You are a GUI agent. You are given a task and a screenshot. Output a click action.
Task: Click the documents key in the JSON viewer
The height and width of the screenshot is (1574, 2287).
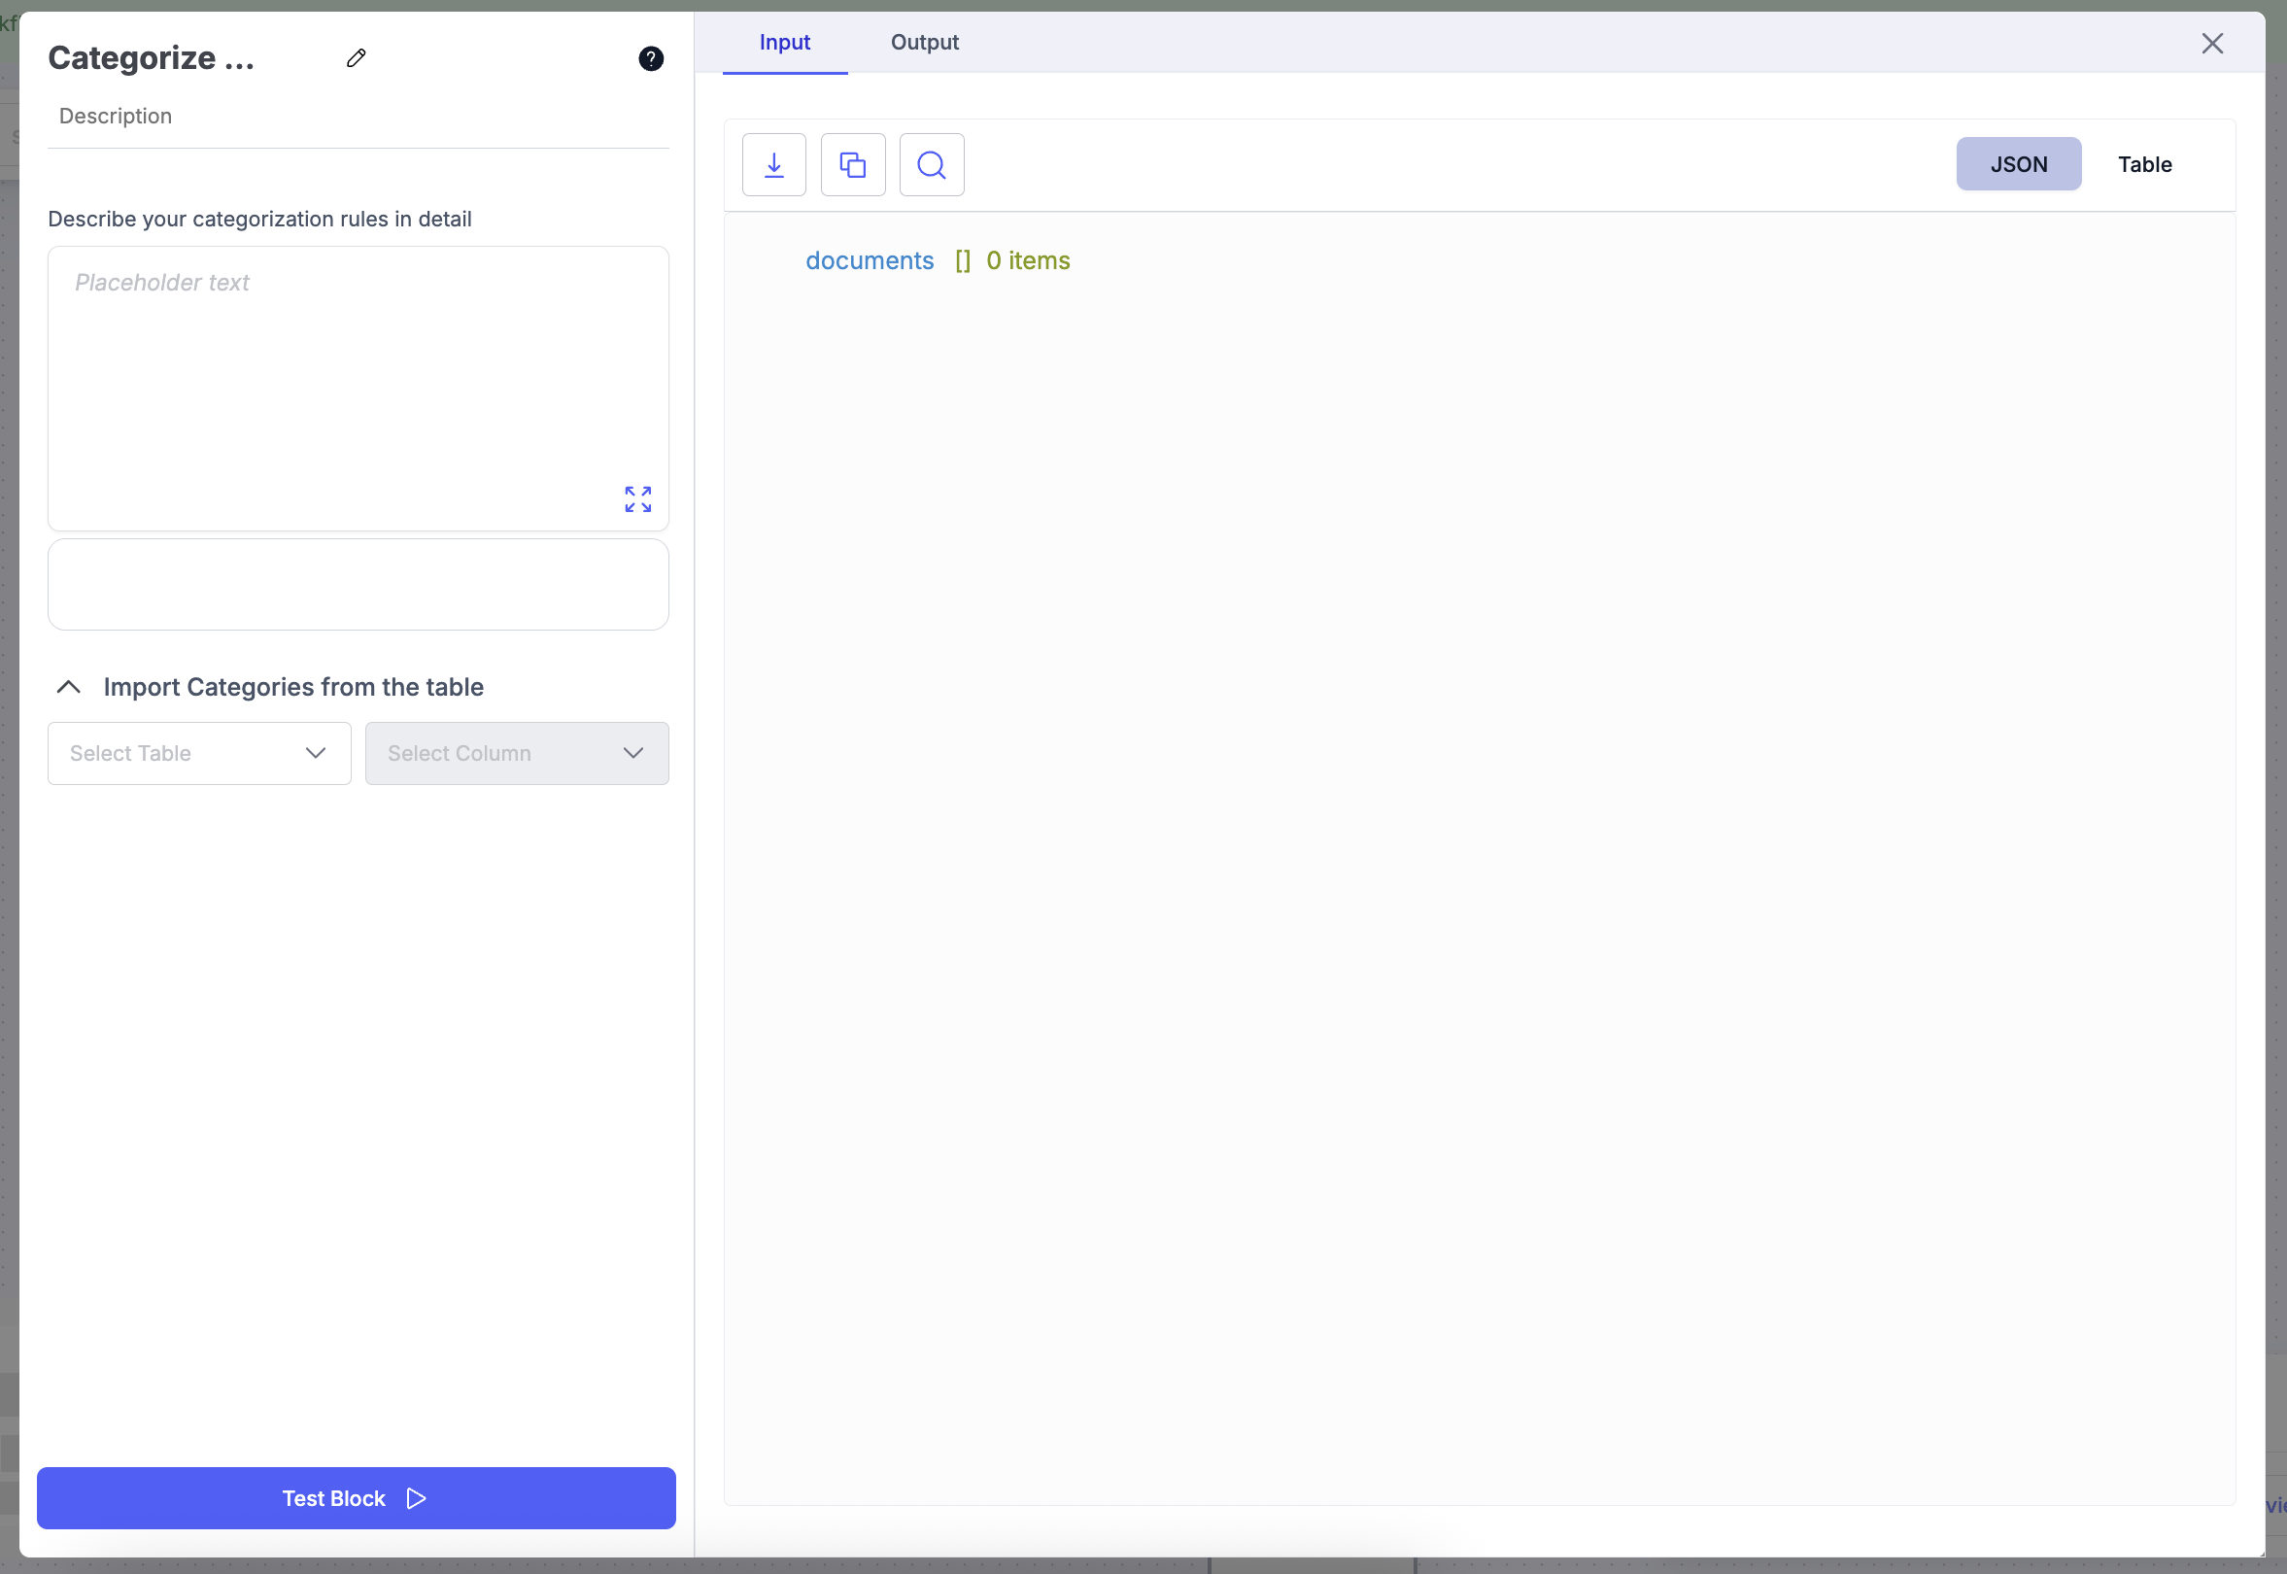pos(869,260)
